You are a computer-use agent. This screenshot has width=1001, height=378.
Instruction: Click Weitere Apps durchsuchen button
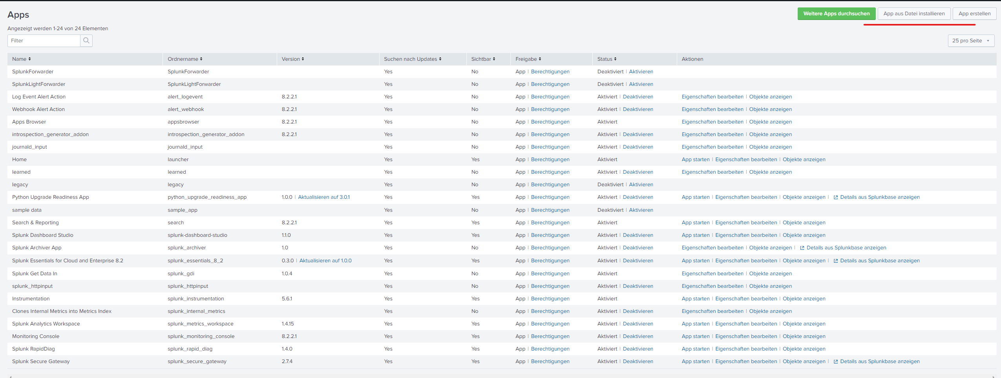(836, 14)
